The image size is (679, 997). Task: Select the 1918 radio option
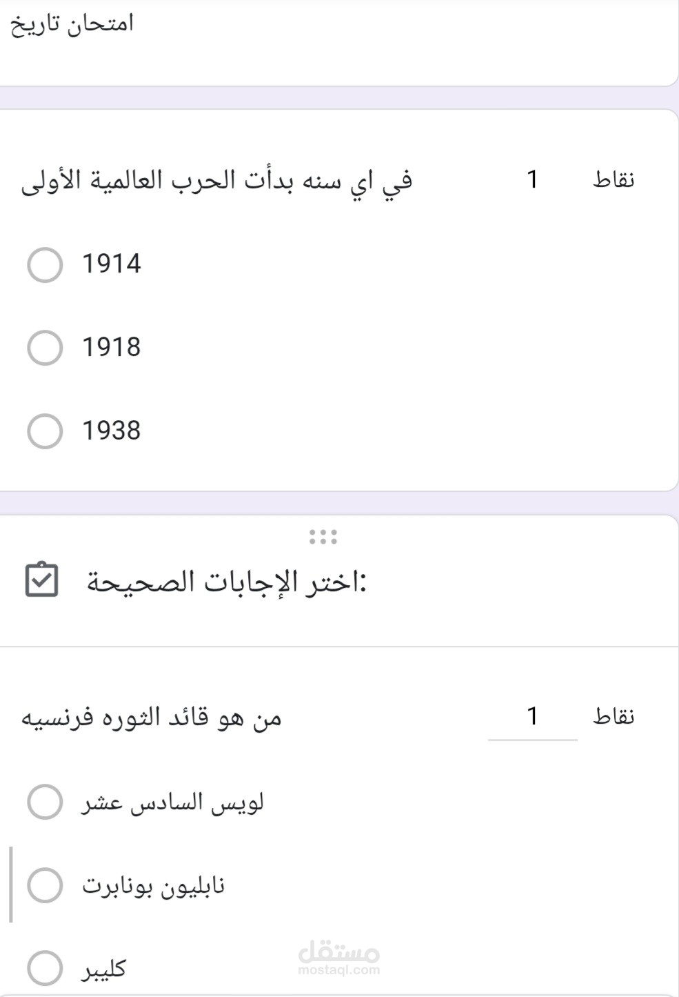45,348
